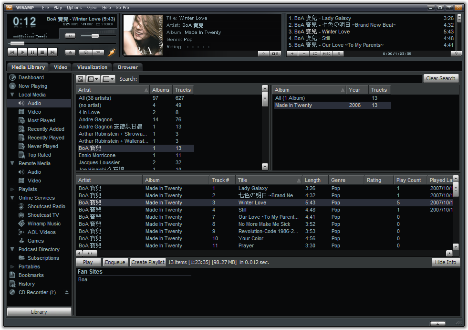The width and height of the screenshot is (468, 330).
Task: Open History in the sidebar
Action: 27,284
